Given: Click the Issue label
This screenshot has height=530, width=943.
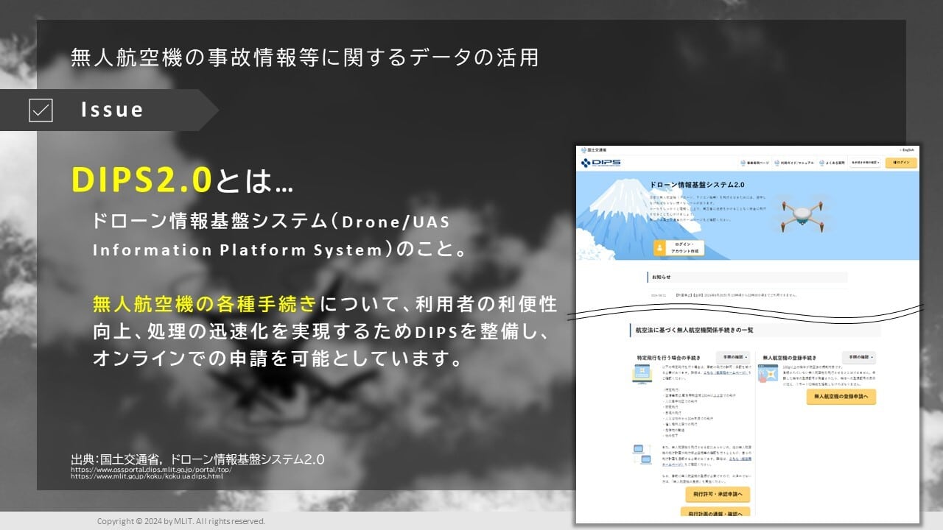Looking at the screenshot, I should tap(112, 110).
